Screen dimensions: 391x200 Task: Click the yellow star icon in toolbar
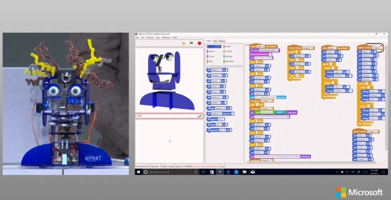click(184, 43)
